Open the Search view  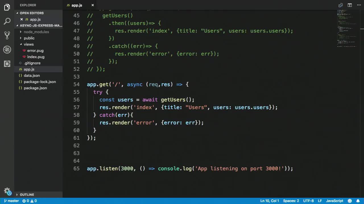7,21
